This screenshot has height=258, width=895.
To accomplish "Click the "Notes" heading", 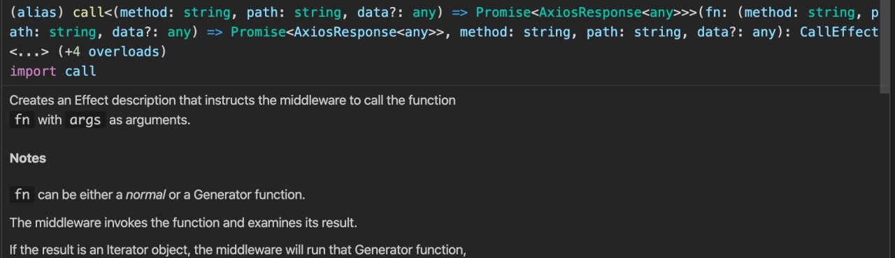I will pyautogui.click(x=28, y=158).
